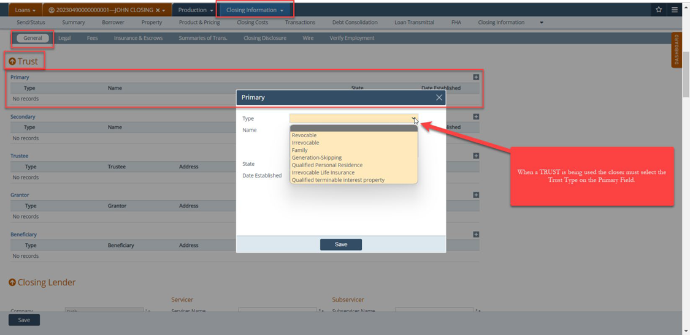Add a Secondary trust record with plus icon
This screenshot has width=690, height=335.
pos(476,116)
